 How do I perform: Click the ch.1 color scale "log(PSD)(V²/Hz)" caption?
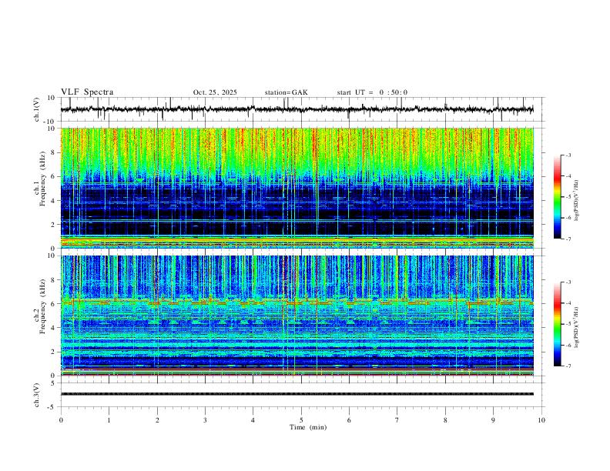coord(577,201)
